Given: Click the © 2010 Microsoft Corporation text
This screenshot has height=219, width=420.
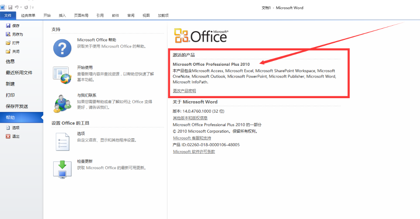Looking at the screenshot, I should click(215, 132).
